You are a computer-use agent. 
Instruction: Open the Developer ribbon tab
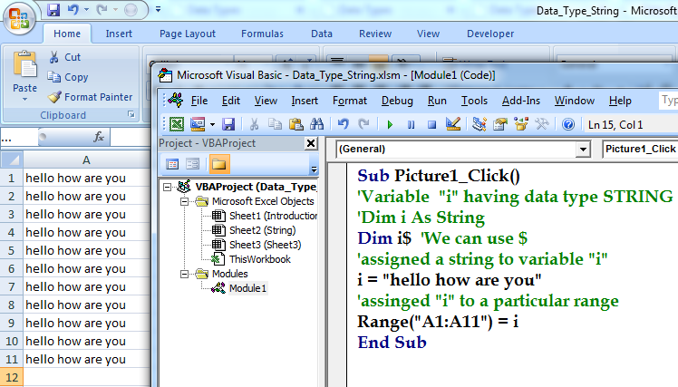[490, 34]
